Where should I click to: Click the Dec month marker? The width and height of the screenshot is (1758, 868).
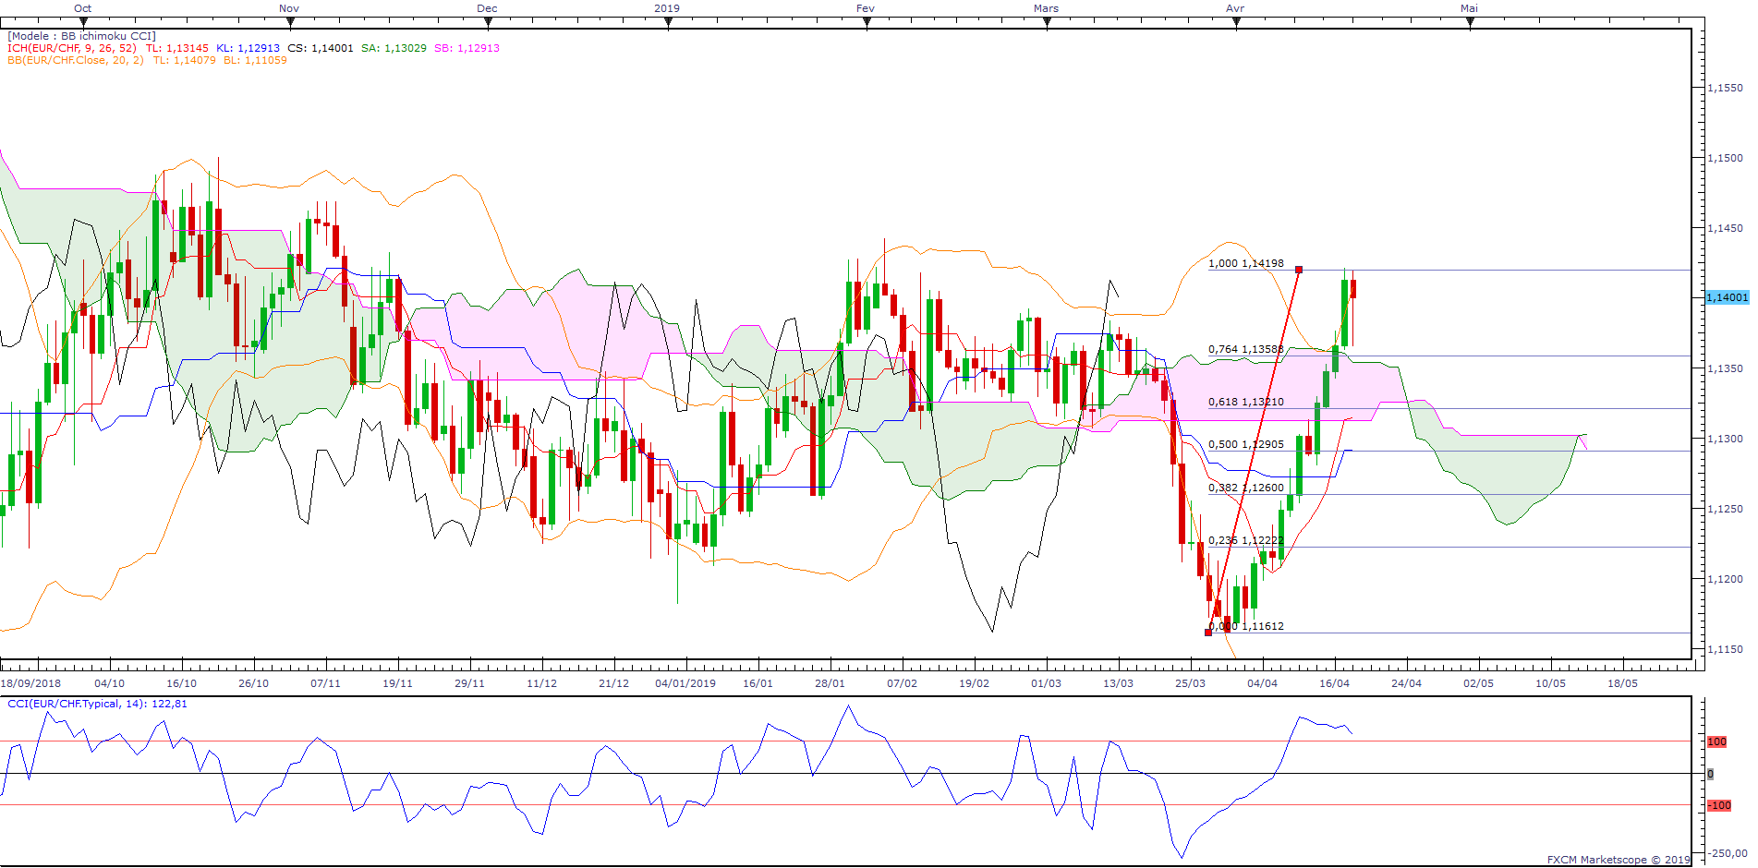coord(487,8)
